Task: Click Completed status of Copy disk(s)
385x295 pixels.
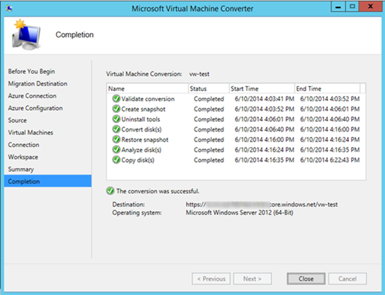Action: [x=209, y=160]
